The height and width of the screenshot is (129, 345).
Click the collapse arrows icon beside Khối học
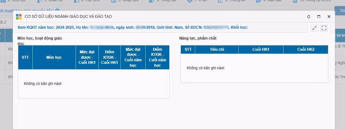point(315,28)
